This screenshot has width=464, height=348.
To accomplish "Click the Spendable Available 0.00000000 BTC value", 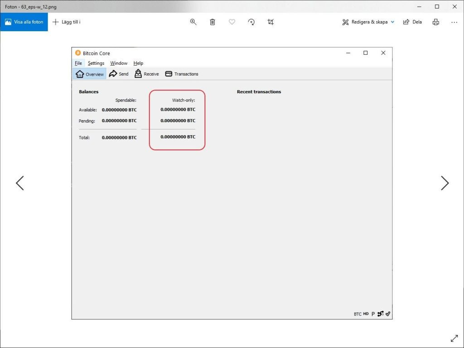I will [x=119, y=110].
